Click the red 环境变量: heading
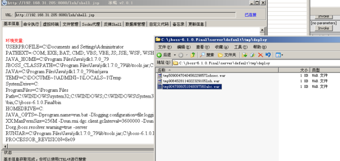The image size is (340, 161). [x=15, y=41]
